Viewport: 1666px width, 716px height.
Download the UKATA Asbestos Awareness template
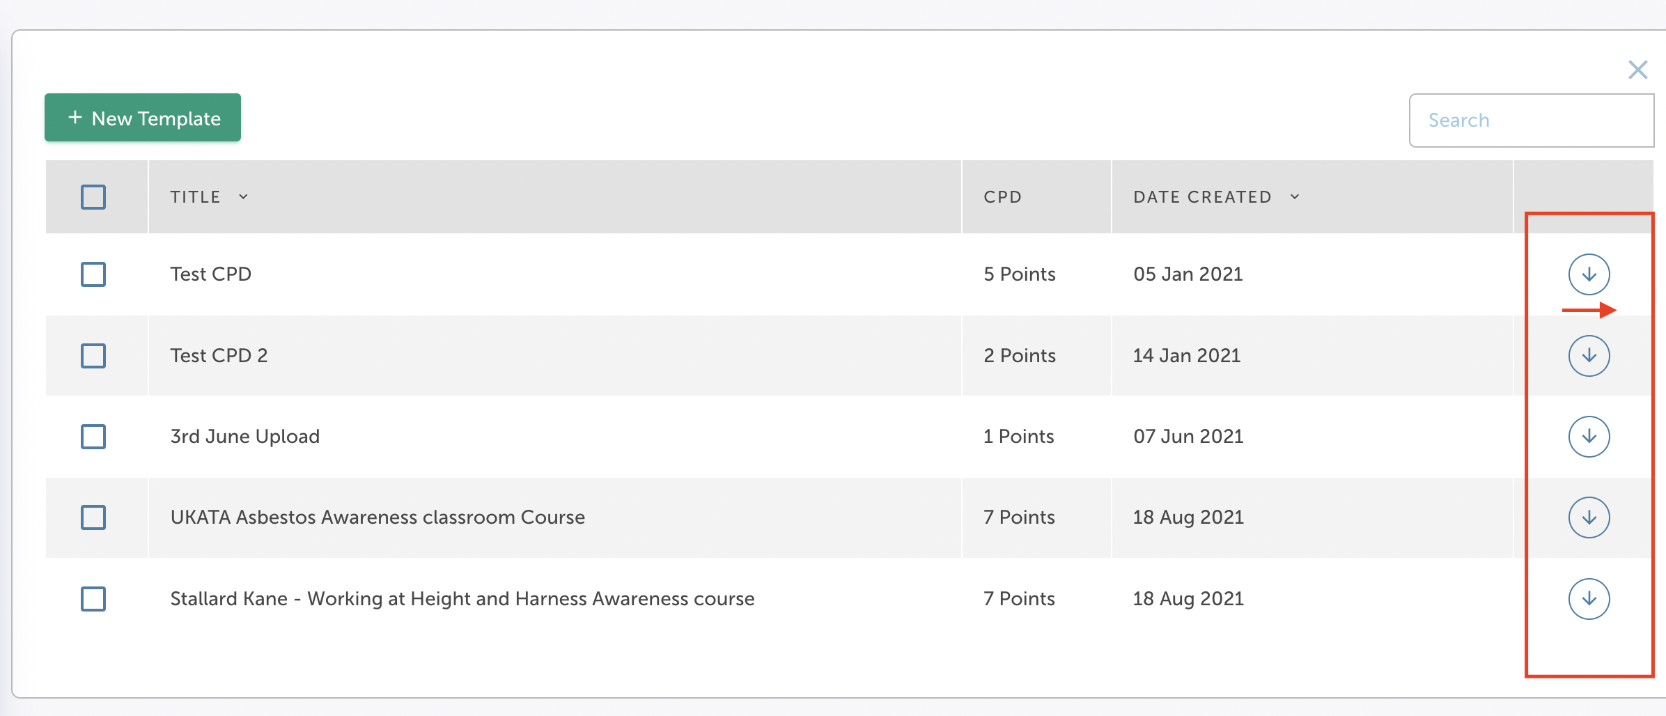1589,517
